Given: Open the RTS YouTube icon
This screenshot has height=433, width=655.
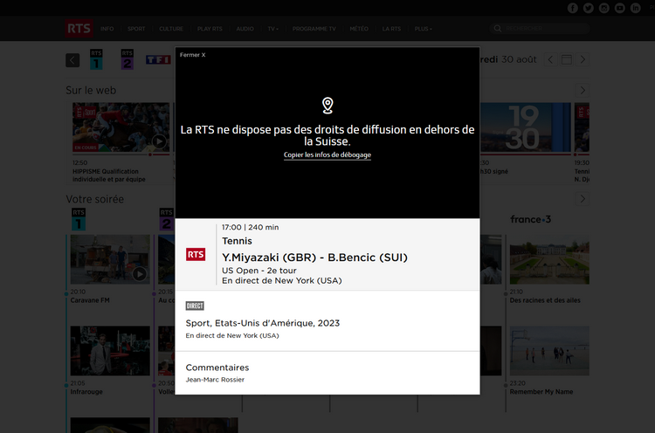Looking at the screenshot, I should 620,8.
